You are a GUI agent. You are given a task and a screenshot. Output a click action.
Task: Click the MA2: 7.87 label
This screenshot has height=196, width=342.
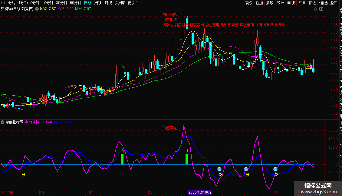point(48,9)
